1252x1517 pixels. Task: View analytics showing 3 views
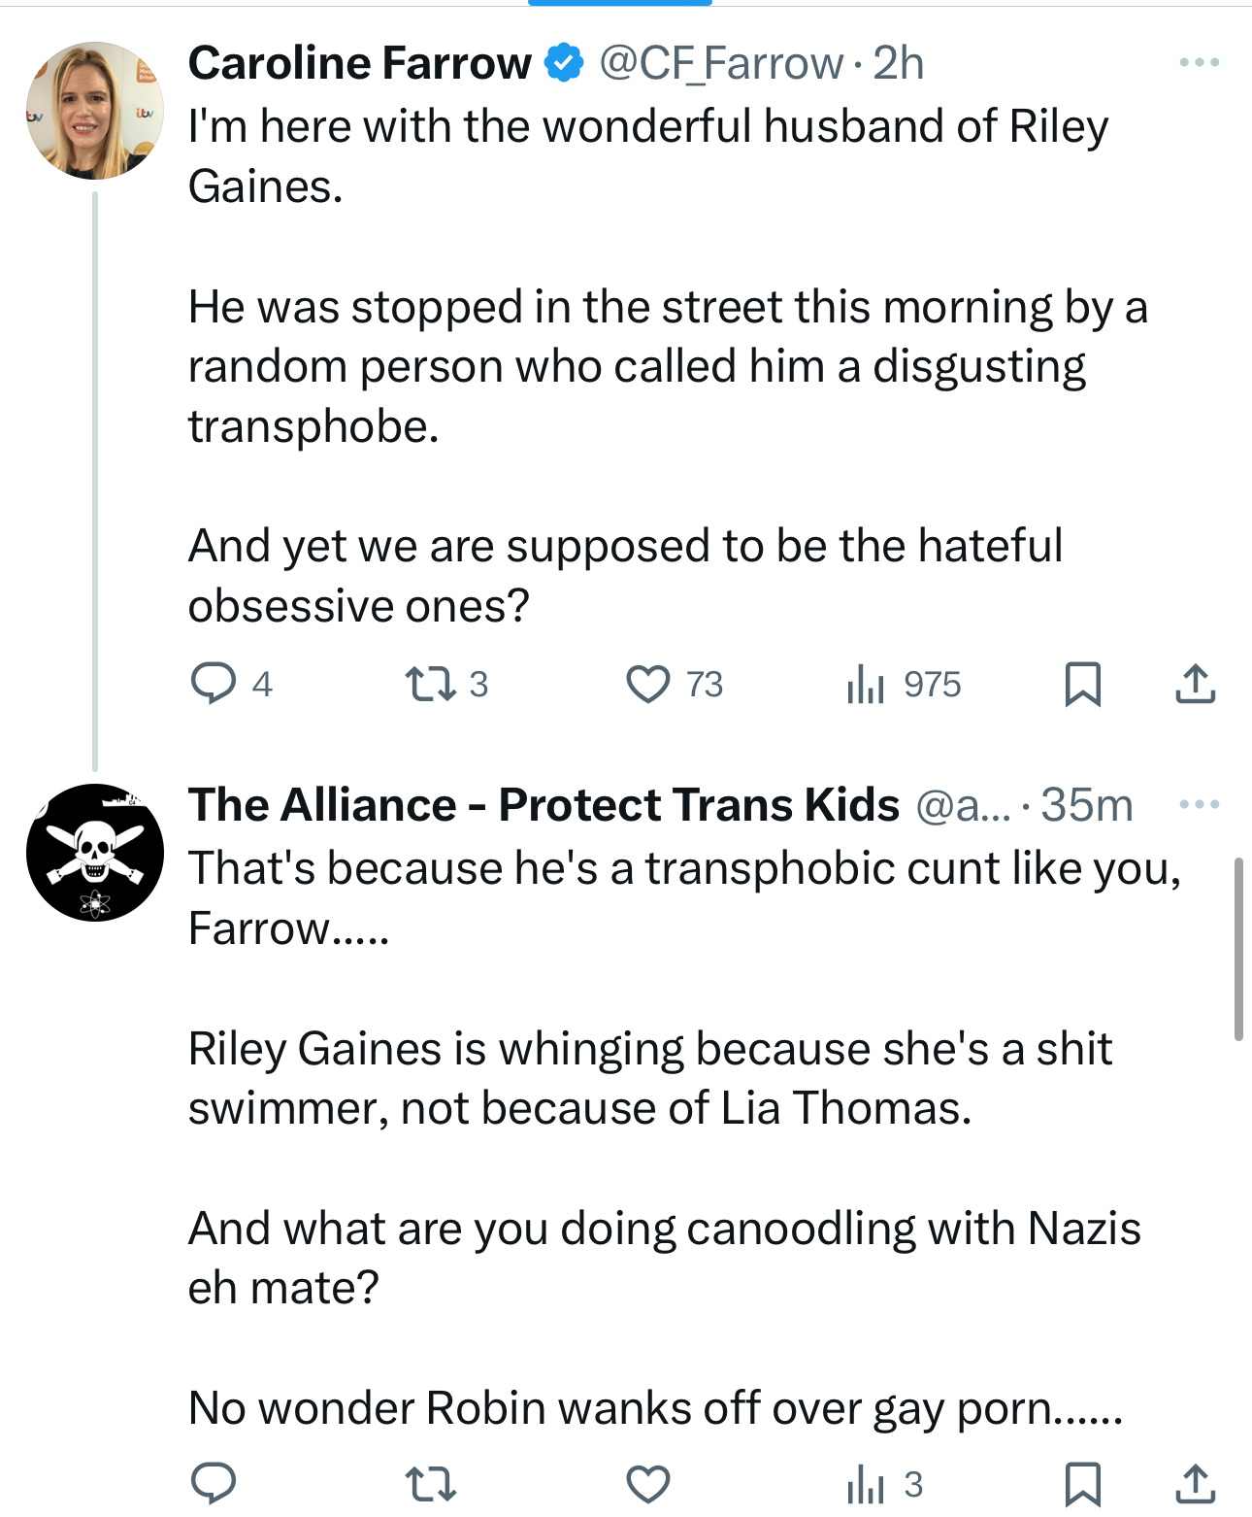click(866, 1484)
